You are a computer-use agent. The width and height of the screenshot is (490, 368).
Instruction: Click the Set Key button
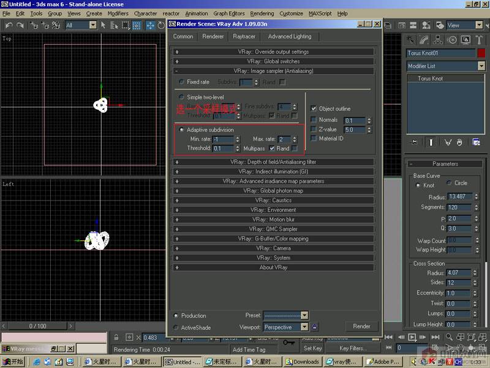tap(312, 348)
